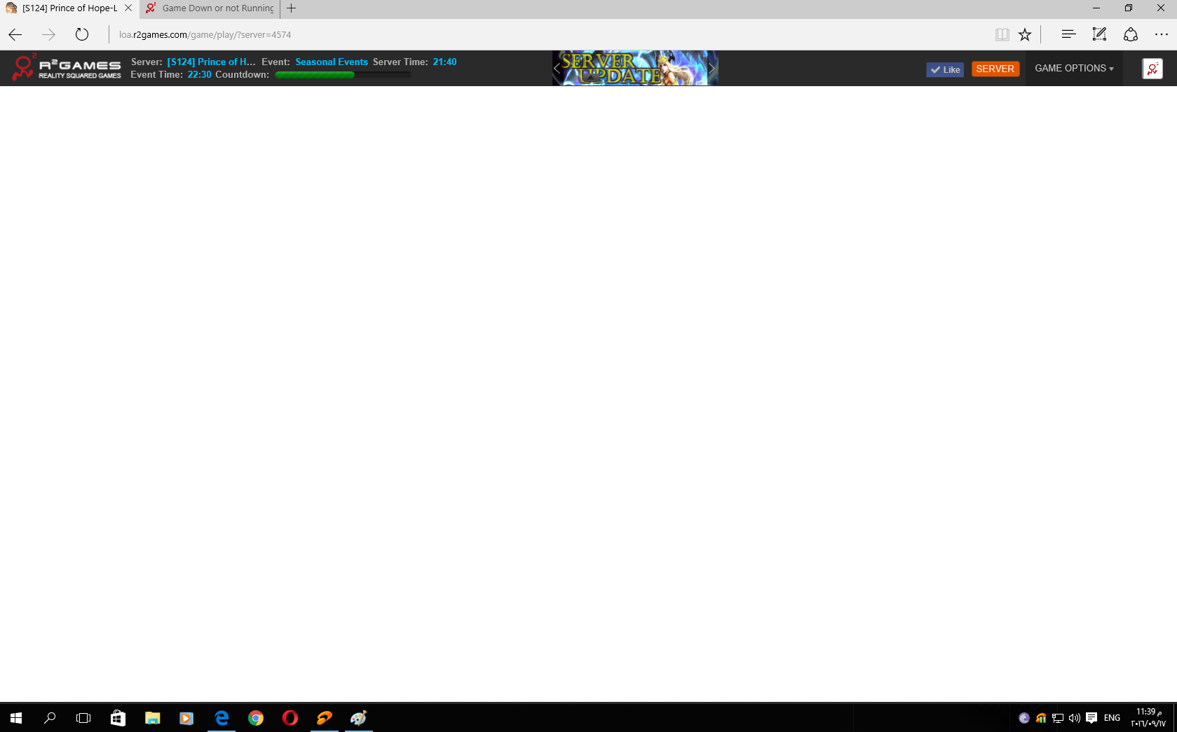1177x732 pixels.
Task: Show previous banner with left arrow
Action: (x=557, y=69)
